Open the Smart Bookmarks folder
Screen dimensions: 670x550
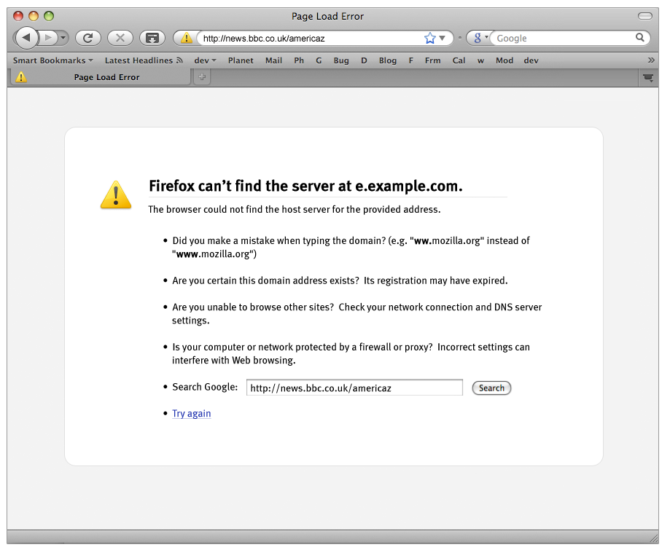52,60
